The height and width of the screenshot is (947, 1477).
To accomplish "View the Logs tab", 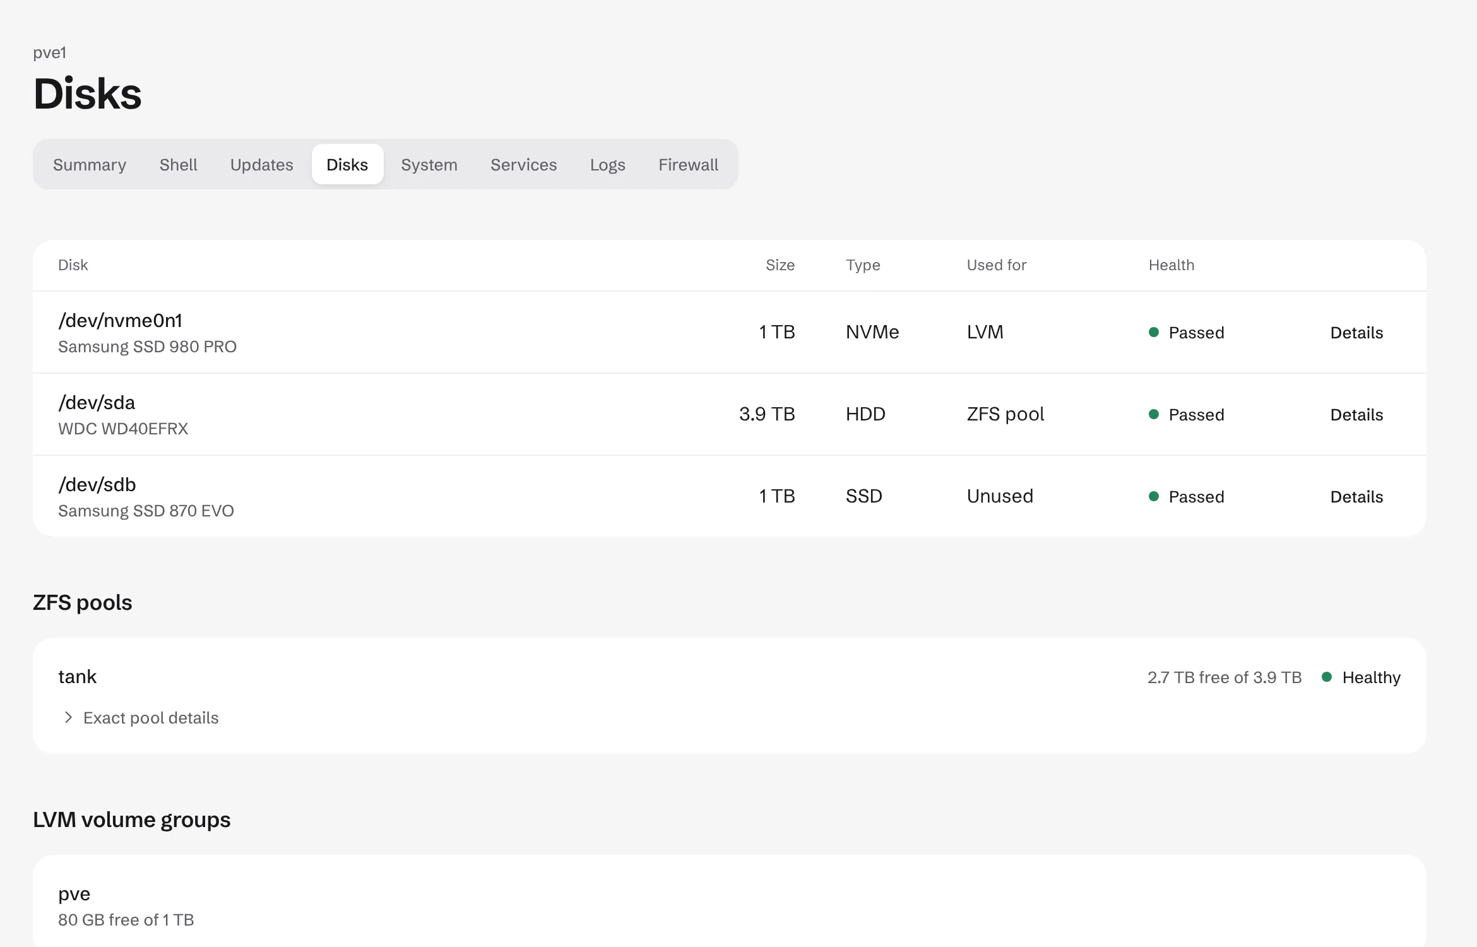I will tap(608, 165).
